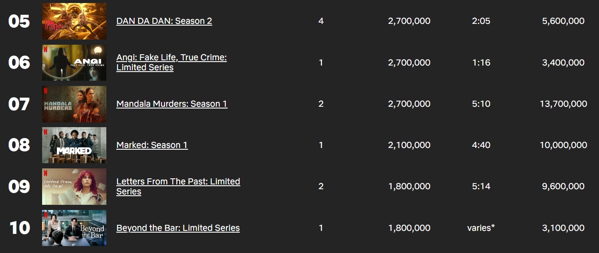Click the Marked poster thumbnail

(74, 145)
